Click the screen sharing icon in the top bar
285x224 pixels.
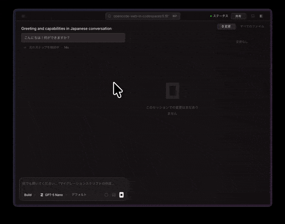point(252,16)
